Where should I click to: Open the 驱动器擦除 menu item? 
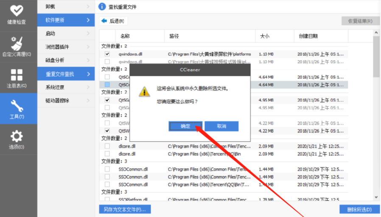coord(57,101)
